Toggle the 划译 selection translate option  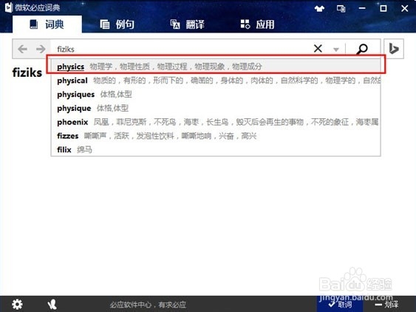(x=386, y=305)
